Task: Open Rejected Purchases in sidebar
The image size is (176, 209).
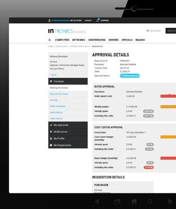Action: coord(59,94)
